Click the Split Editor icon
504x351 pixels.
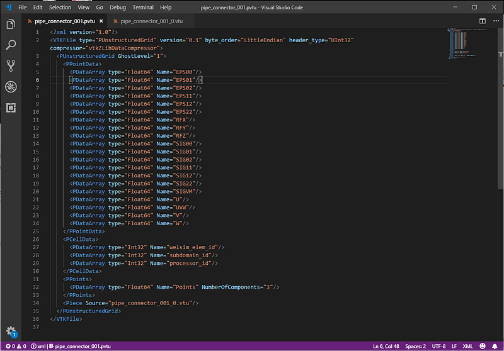482,21
